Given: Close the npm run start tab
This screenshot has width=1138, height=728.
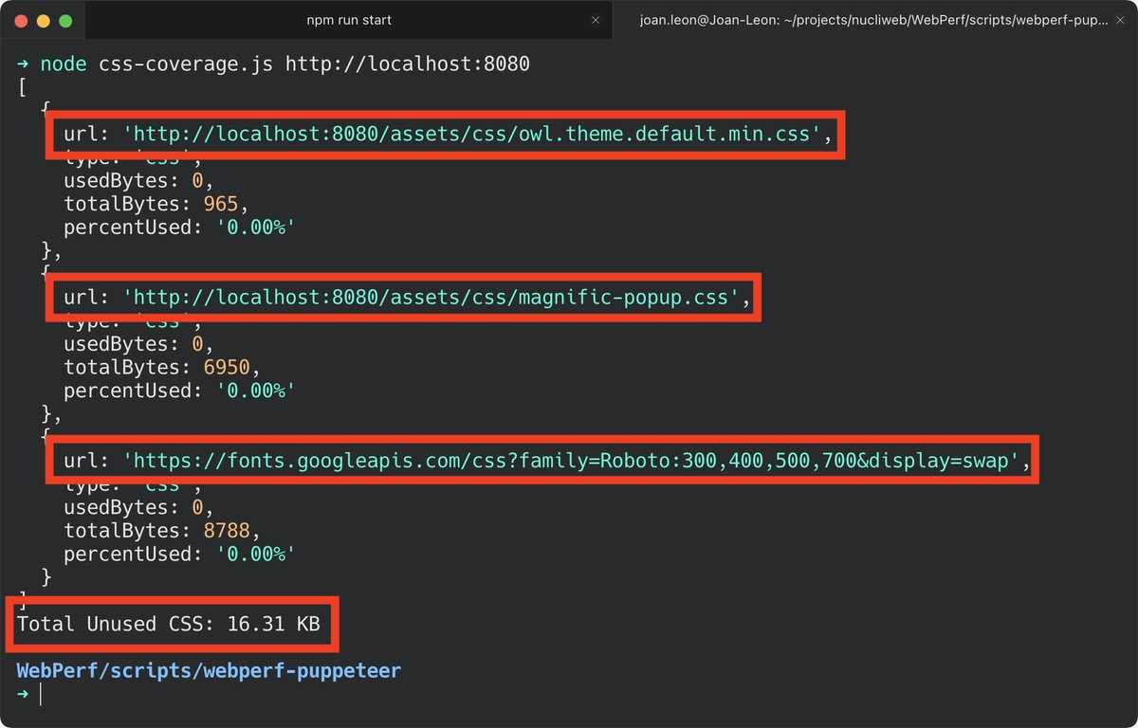Looking at the screenshot, I should tap(595, 20).
